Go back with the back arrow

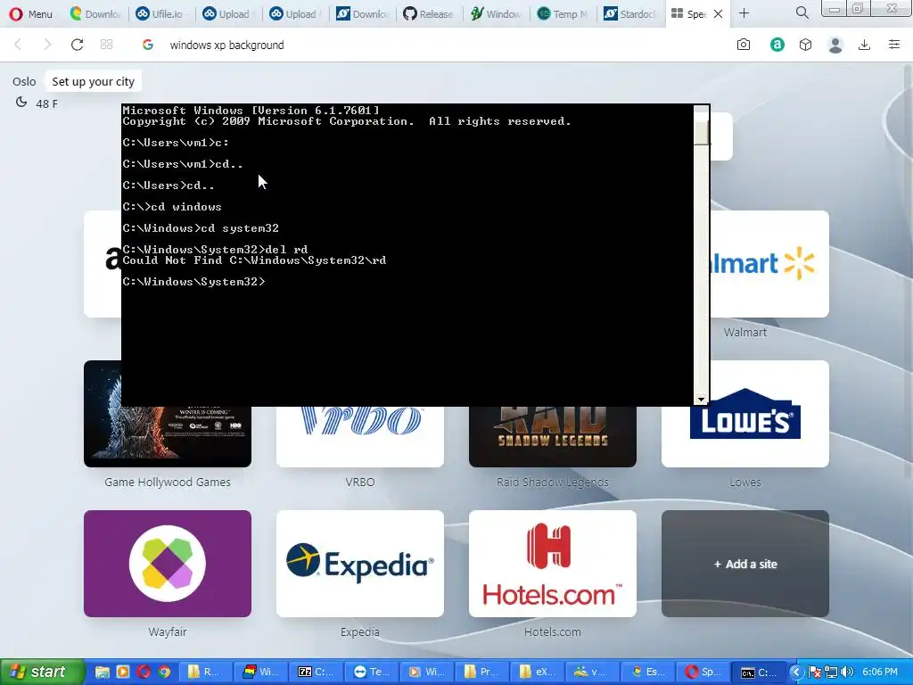coord(18,45)
